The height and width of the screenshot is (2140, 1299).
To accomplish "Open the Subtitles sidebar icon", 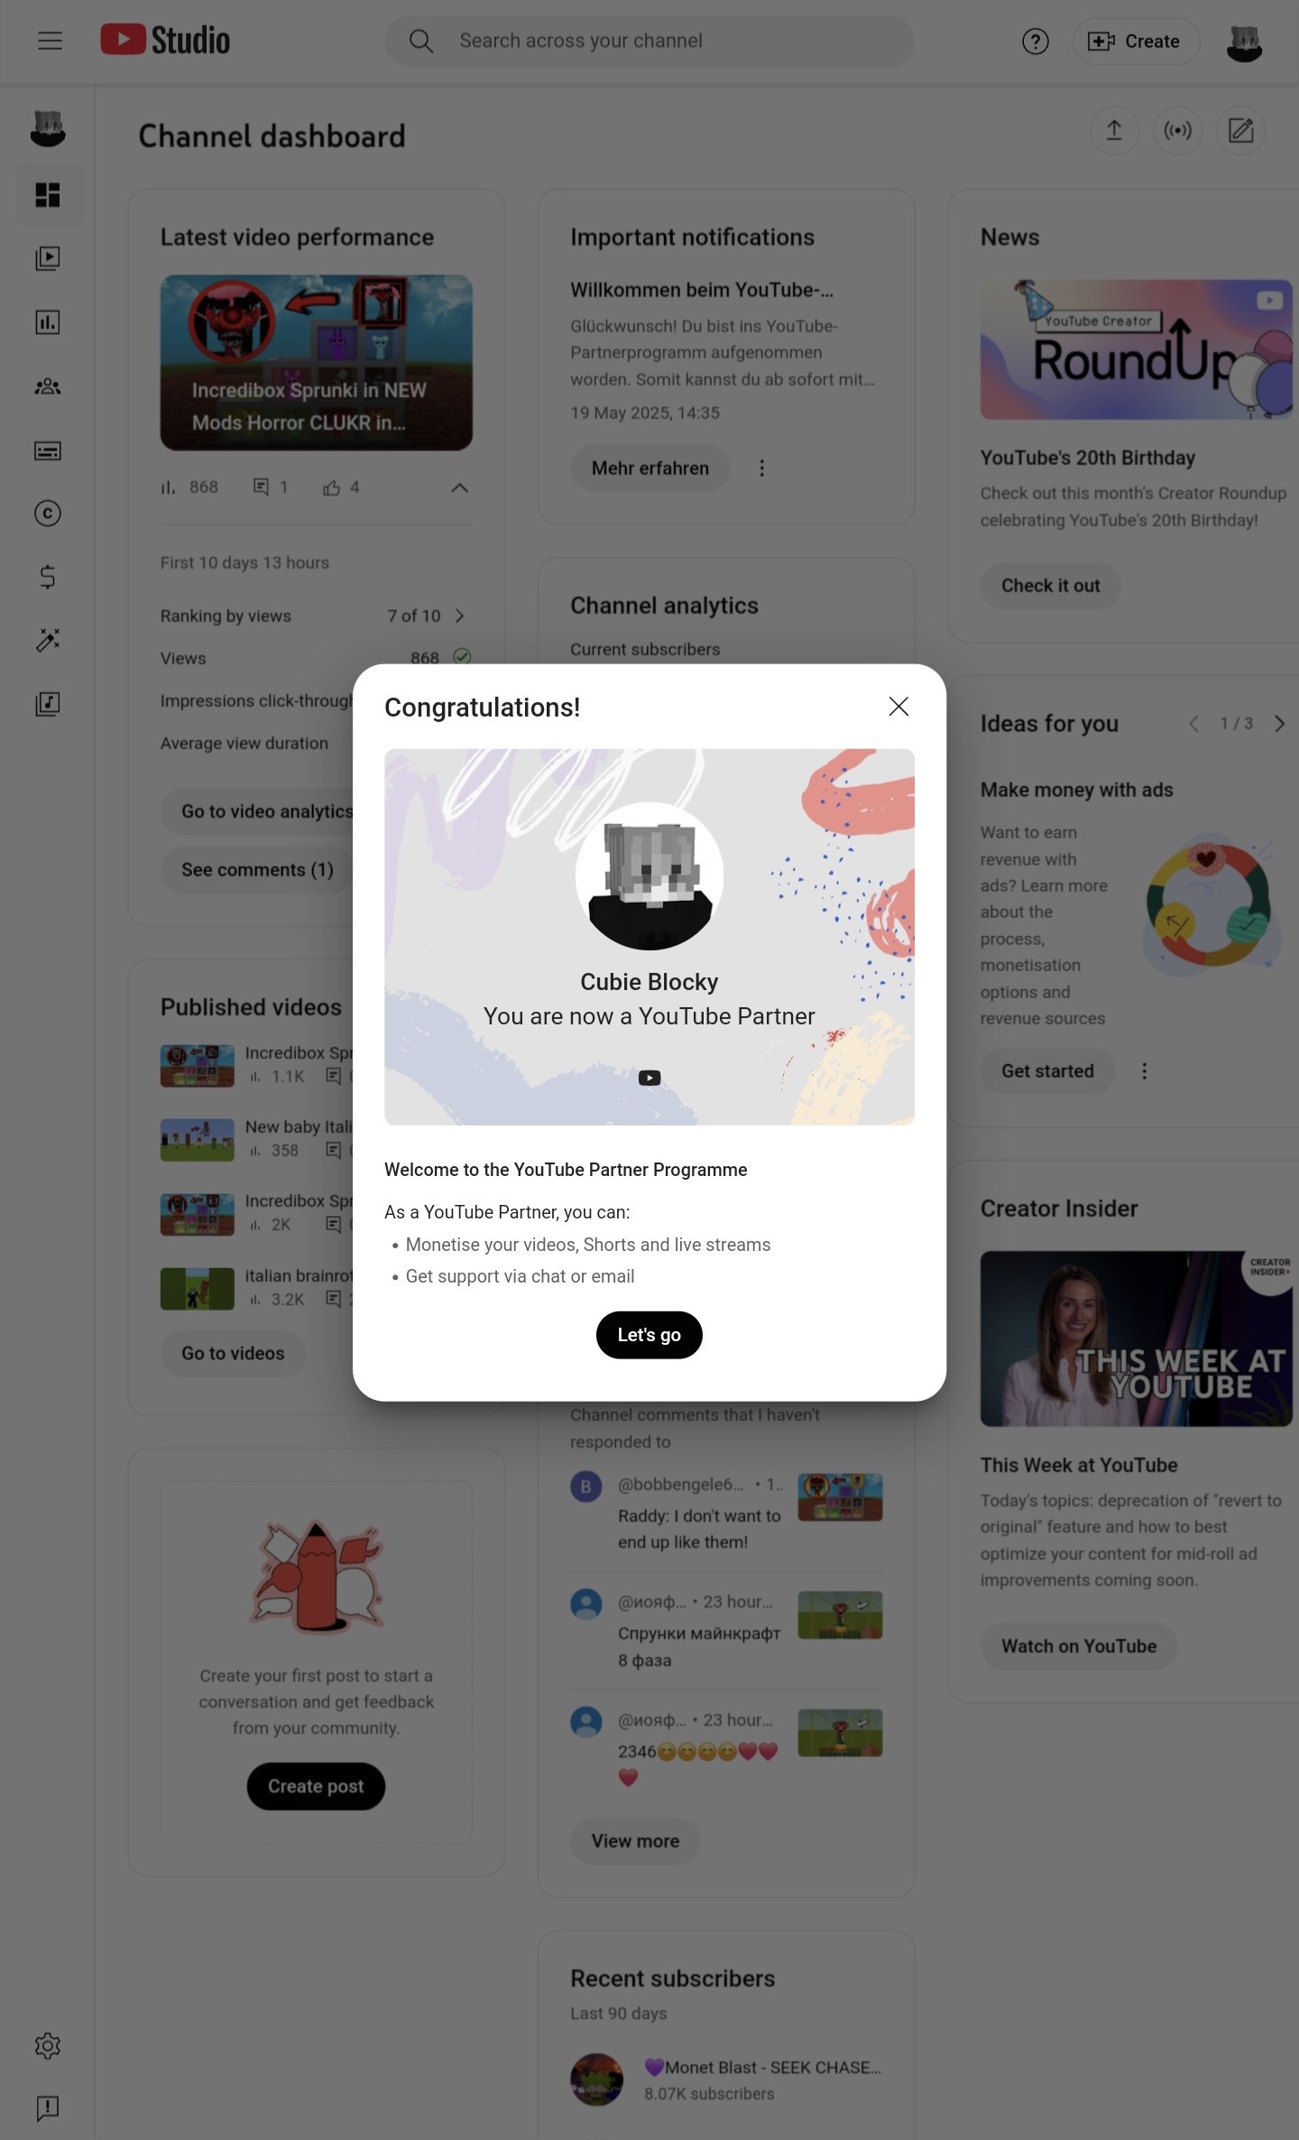I will 48,450.
